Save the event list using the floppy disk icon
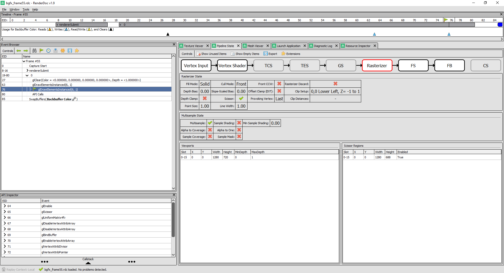 pos(70,51)
